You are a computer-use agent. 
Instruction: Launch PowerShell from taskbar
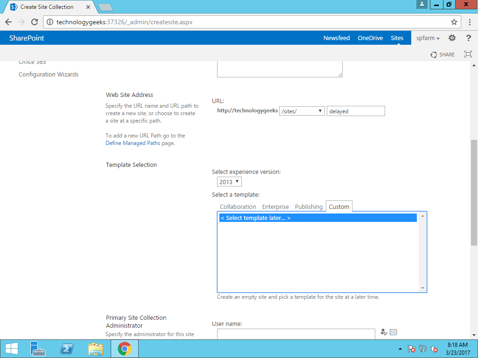(x=67, y=349)
